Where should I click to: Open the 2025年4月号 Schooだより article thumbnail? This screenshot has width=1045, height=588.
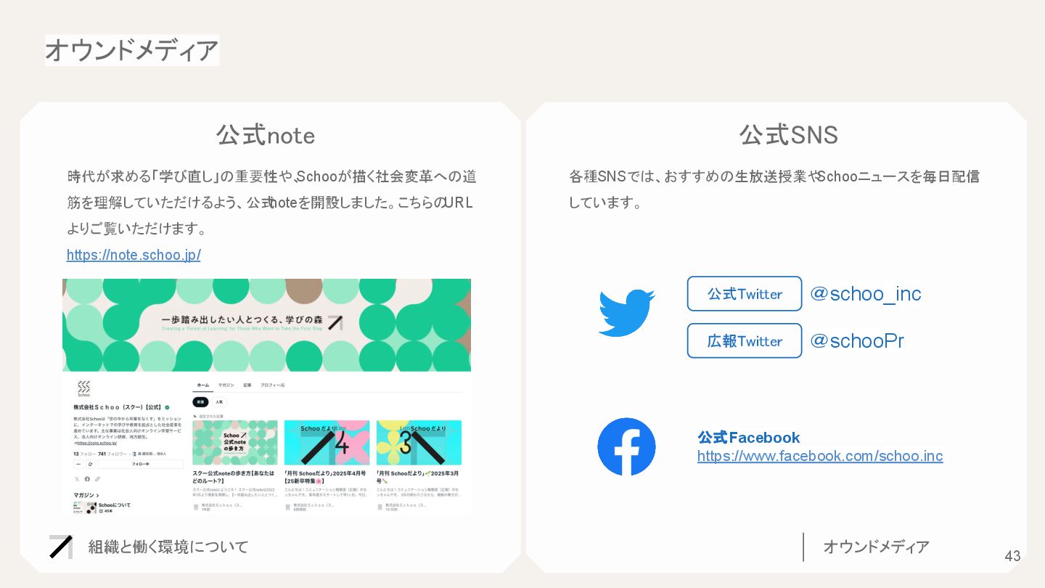[327, 442]
